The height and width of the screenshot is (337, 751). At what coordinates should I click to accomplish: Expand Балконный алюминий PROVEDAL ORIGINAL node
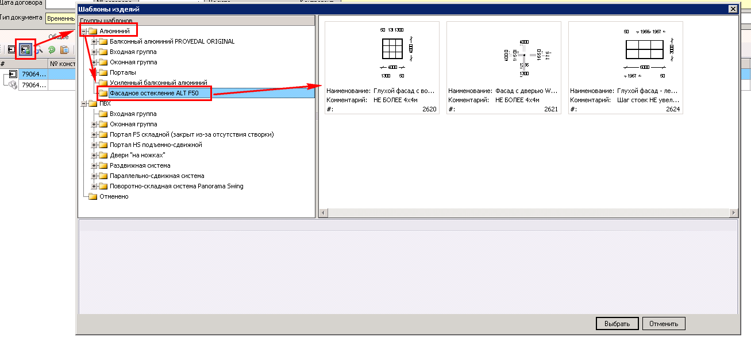[x=94, y=41]
